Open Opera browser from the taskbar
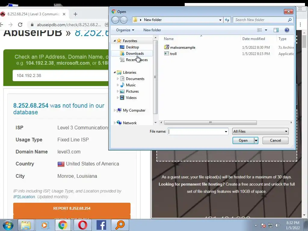The width and height of the screenshot is (308, 231). pyautogui.click(x=83, y=225)
